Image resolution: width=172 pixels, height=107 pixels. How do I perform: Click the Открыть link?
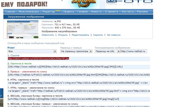tap(63, 35)
